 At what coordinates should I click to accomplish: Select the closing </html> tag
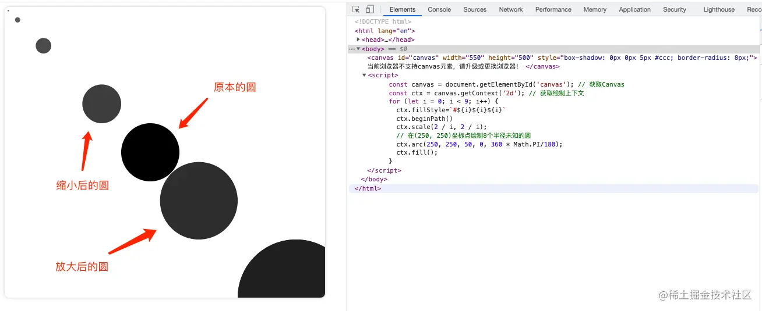368,188
